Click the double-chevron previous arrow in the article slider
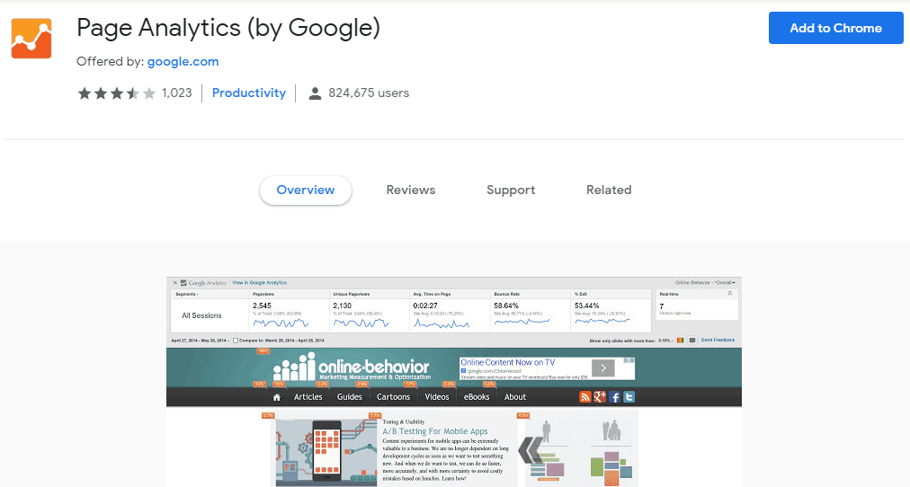Viewport: 910px width, 487px height. 530,450
